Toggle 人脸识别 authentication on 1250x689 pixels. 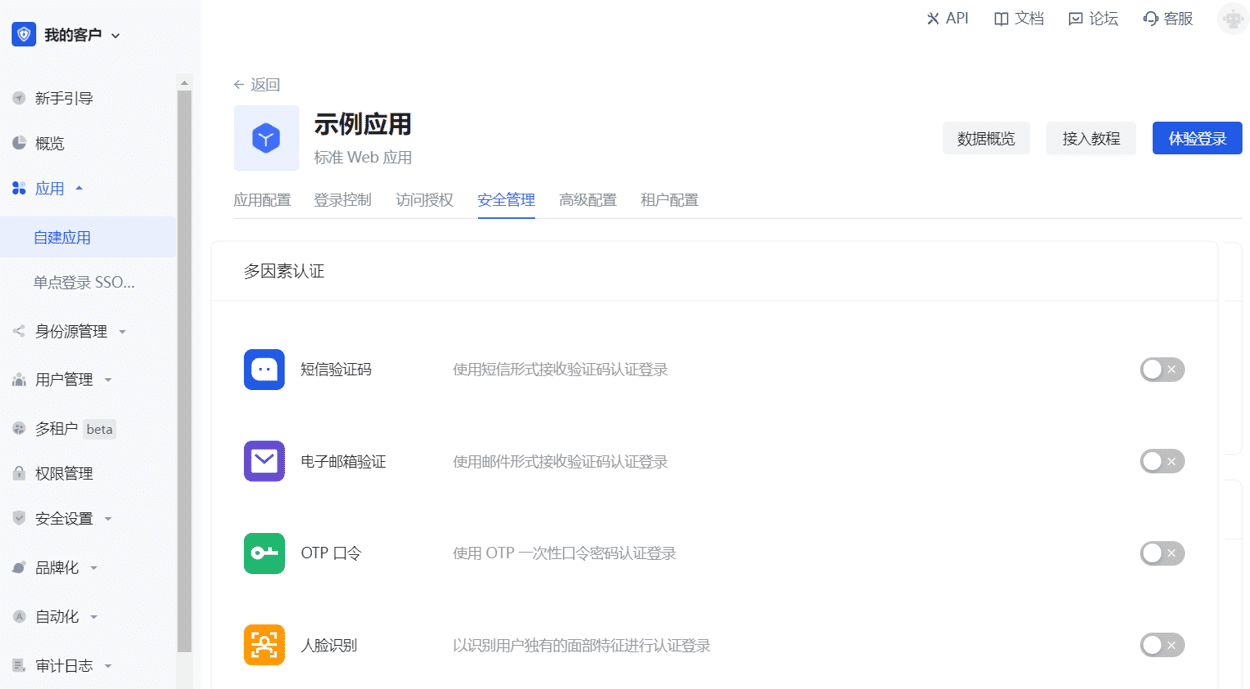tap(1162, 645)
